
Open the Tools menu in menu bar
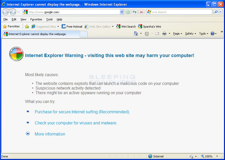tap(49, 19)
